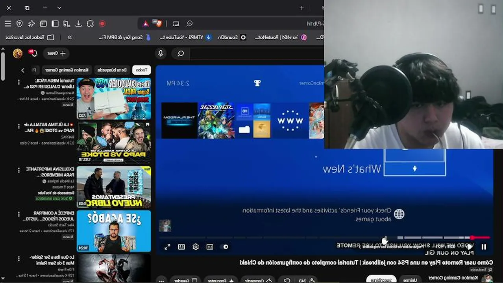
Task: Click the dislike thumbs-down button
Action: tap(287, 281)
